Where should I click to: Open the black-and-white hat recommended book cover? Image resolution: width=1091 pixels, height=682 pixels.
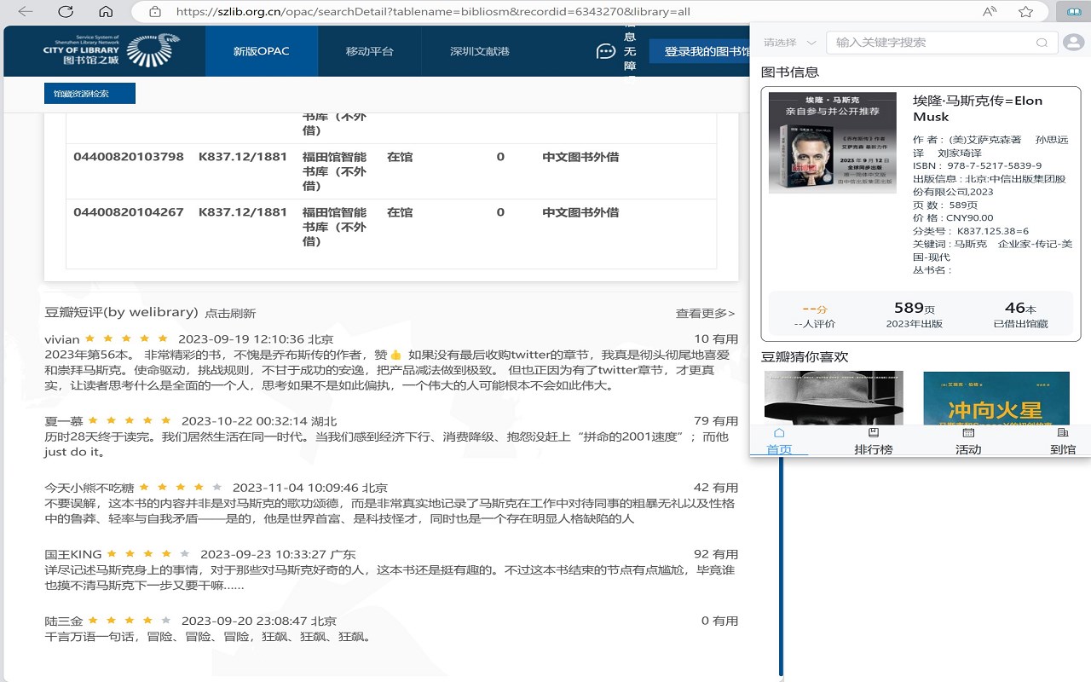click(834, 398)
